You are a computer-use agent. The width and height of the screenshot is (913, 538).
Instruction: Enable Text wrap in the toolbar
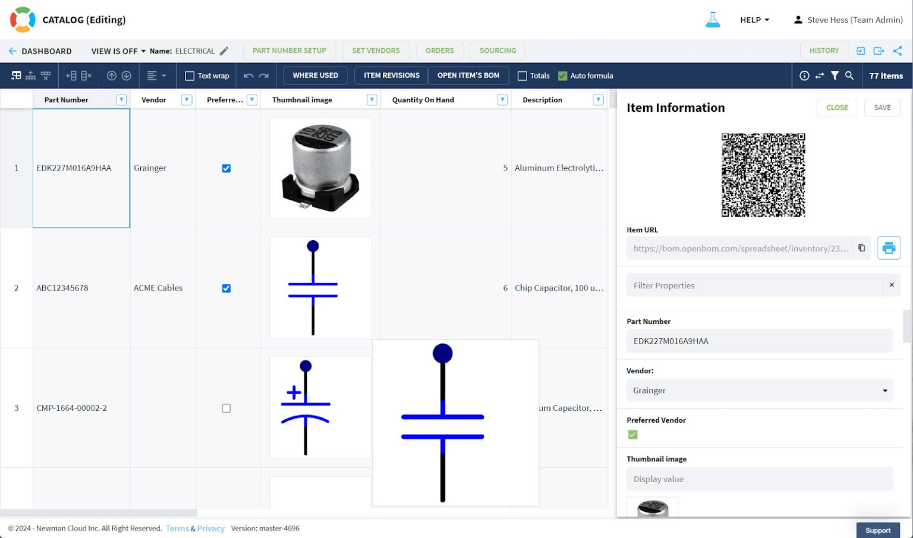pyautogui.click(x=188, y=75)
